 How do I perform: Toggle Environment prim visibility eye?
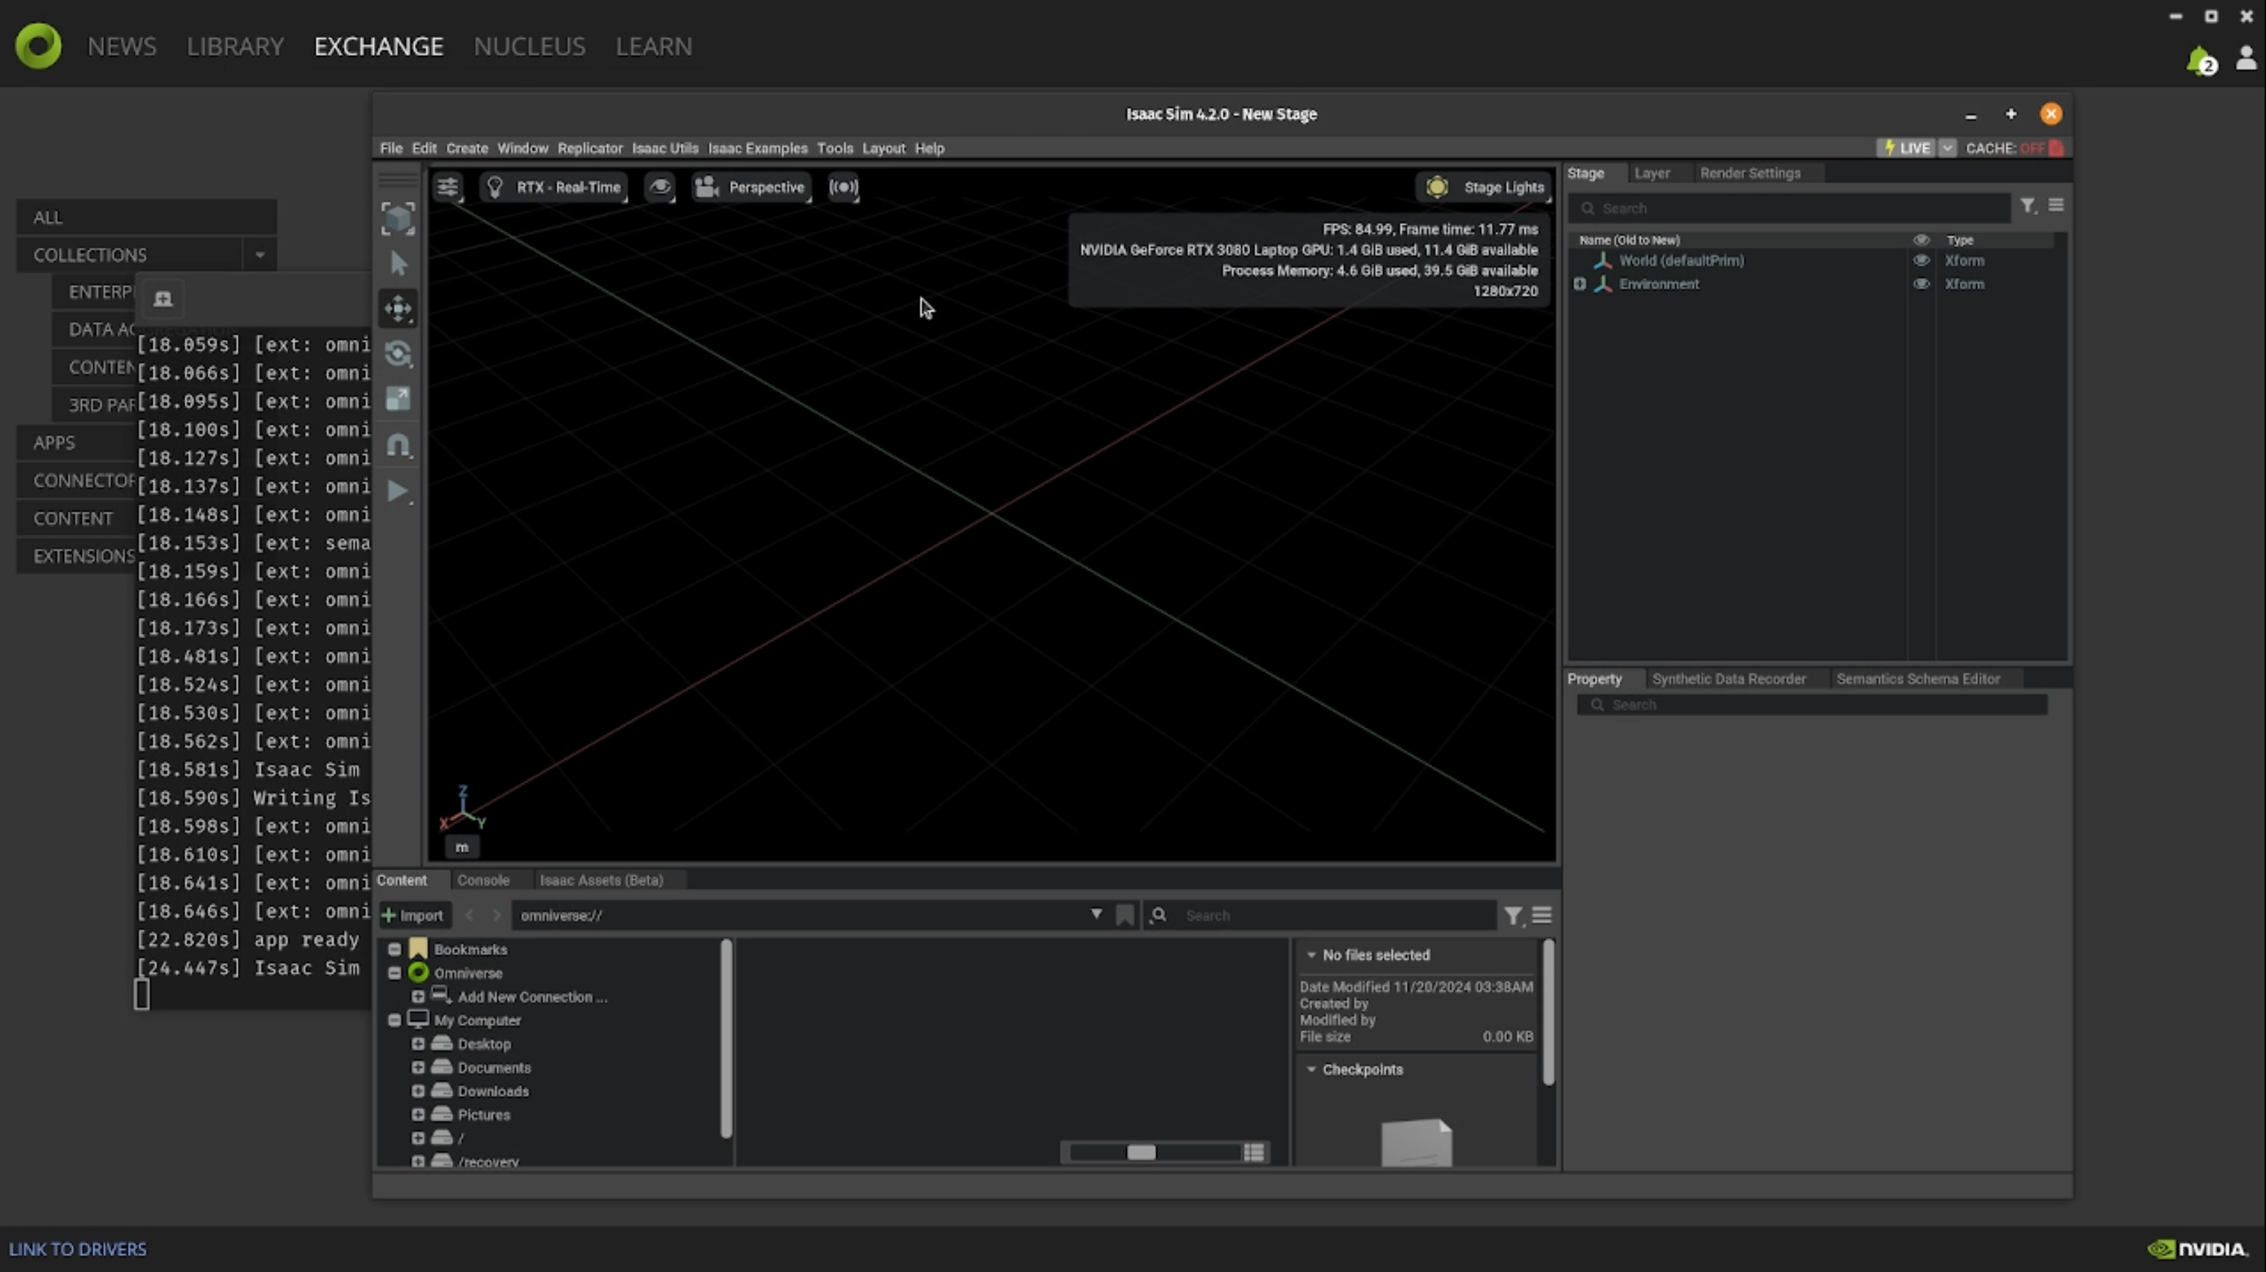[x=1921, y=284]
